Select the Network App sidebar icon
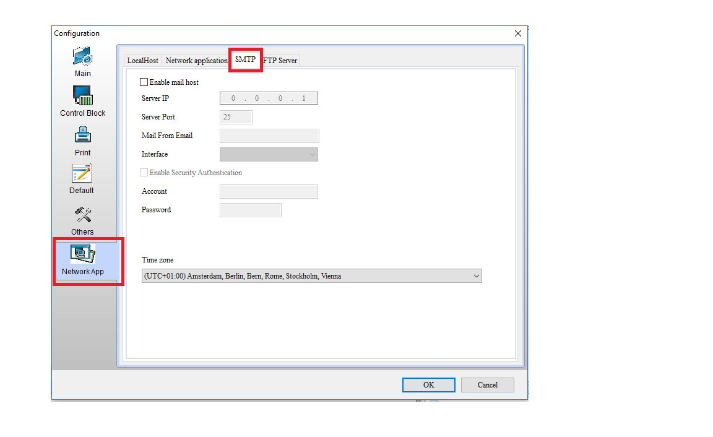 pos(82,254)
